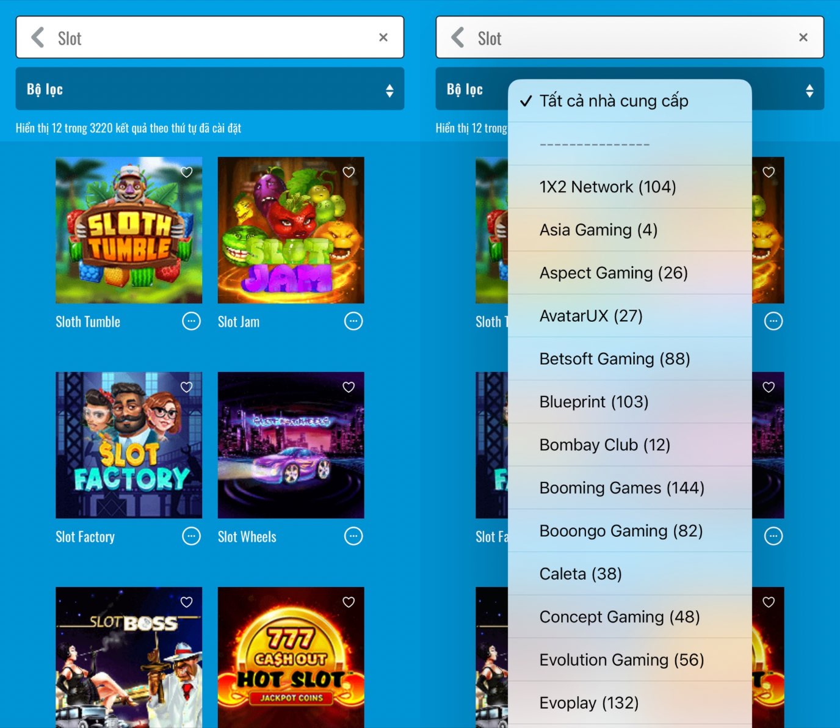This screenshot has width=840, height=728.
Task: Pick Bombay Club (12) from the list
Action: point(630,445)
